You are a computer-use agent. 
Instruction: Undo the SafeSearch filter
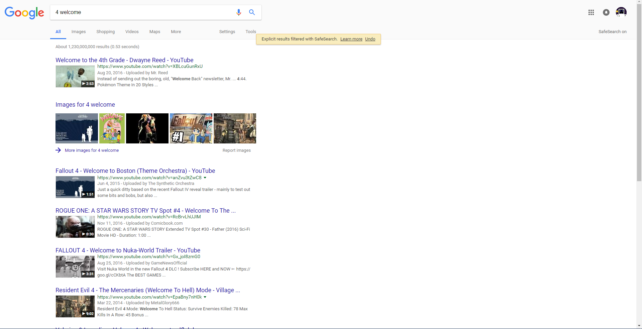click(370, 39)
